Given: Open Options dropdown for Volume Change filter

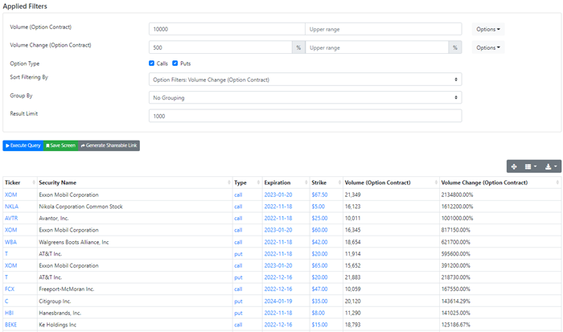Looking at the screenshot, I should 488,47.
